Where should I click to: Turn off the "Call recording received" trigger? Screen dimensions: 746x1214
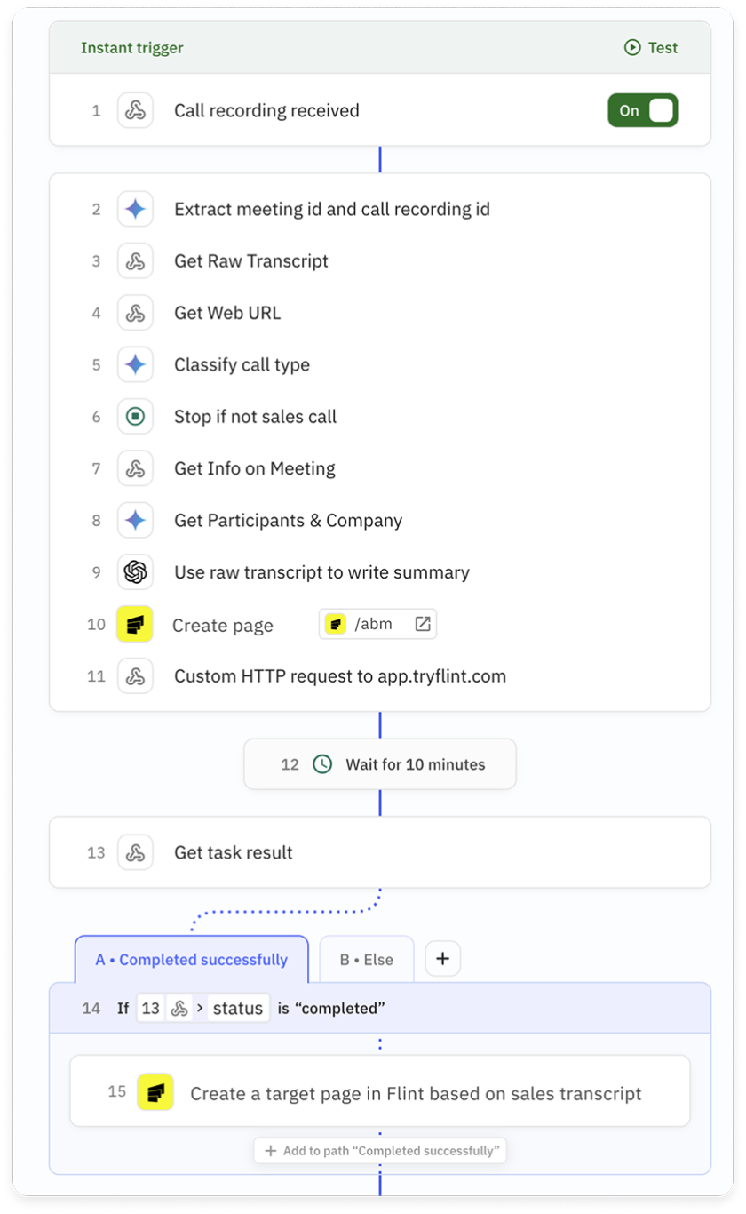point(642,110)
